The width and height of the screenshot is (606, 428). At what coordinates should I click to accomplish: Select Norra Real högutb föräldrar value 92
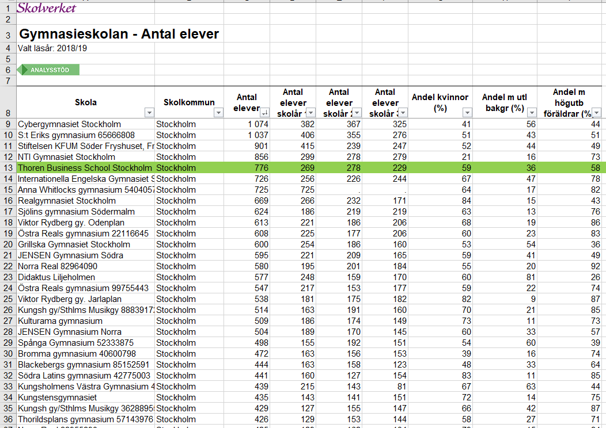tap(569, 266)
